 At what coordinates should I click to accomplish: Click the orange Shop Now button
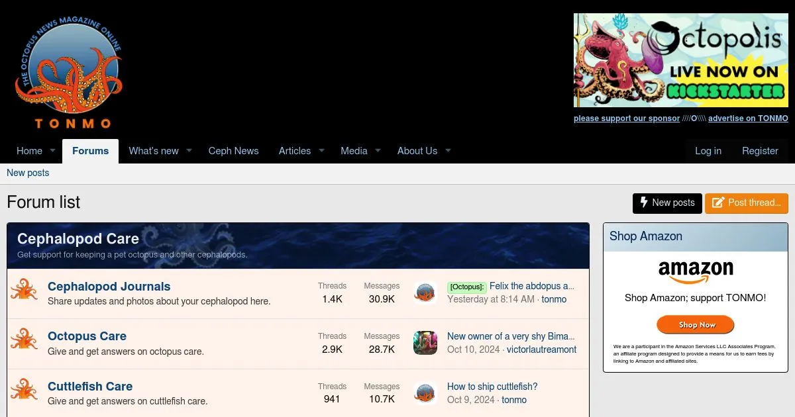pyautogui.click(x=696, y=325)
